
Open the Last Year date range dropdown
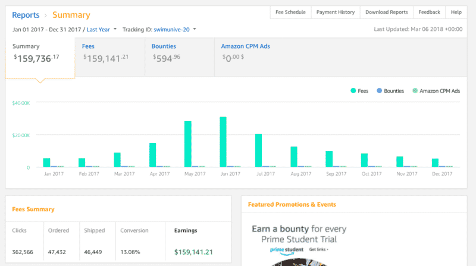98,29
